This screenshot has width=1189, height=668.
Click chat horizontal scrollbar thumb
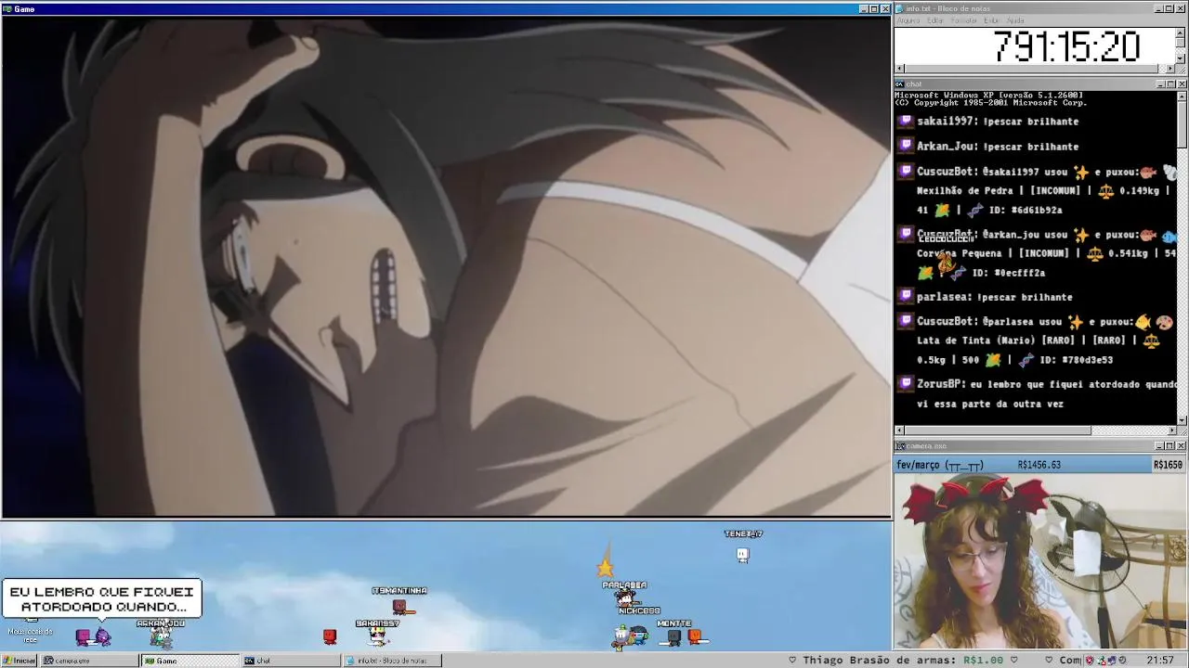point(998,430)
